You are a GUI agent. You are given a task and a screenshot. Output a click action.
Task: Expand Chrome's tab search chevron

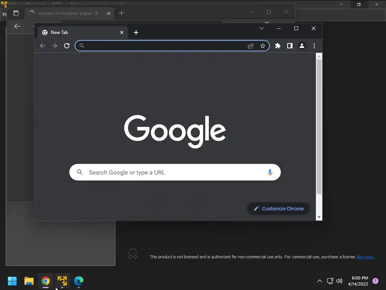(262, 28)
